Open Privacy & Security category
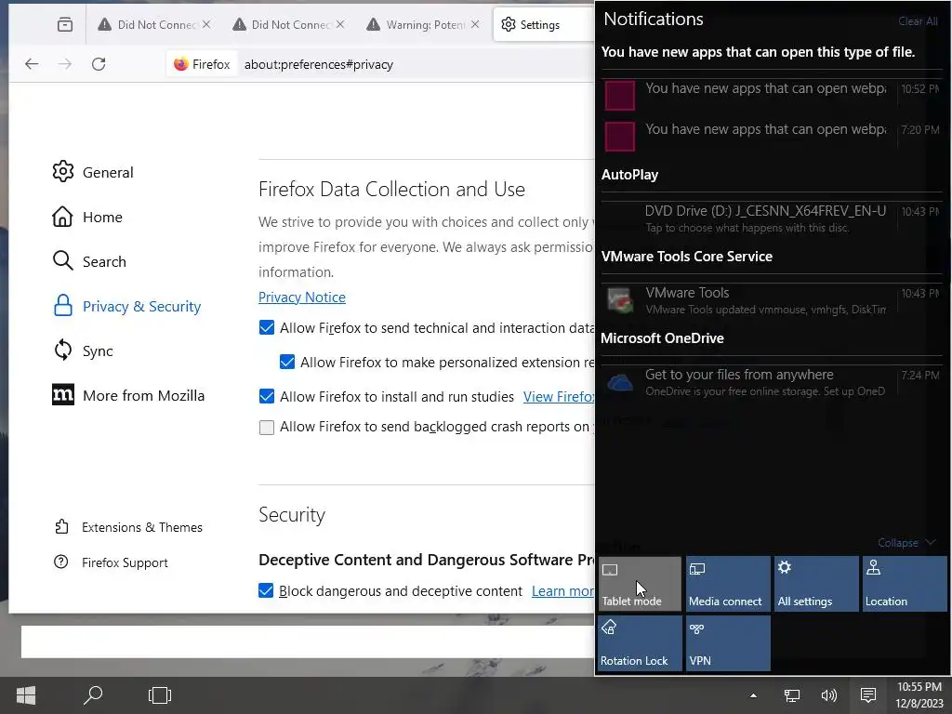 click(x=126, y=306)
